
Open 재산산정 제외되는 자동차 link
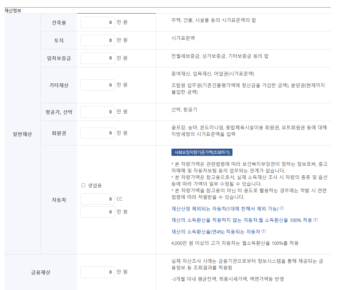225,209
